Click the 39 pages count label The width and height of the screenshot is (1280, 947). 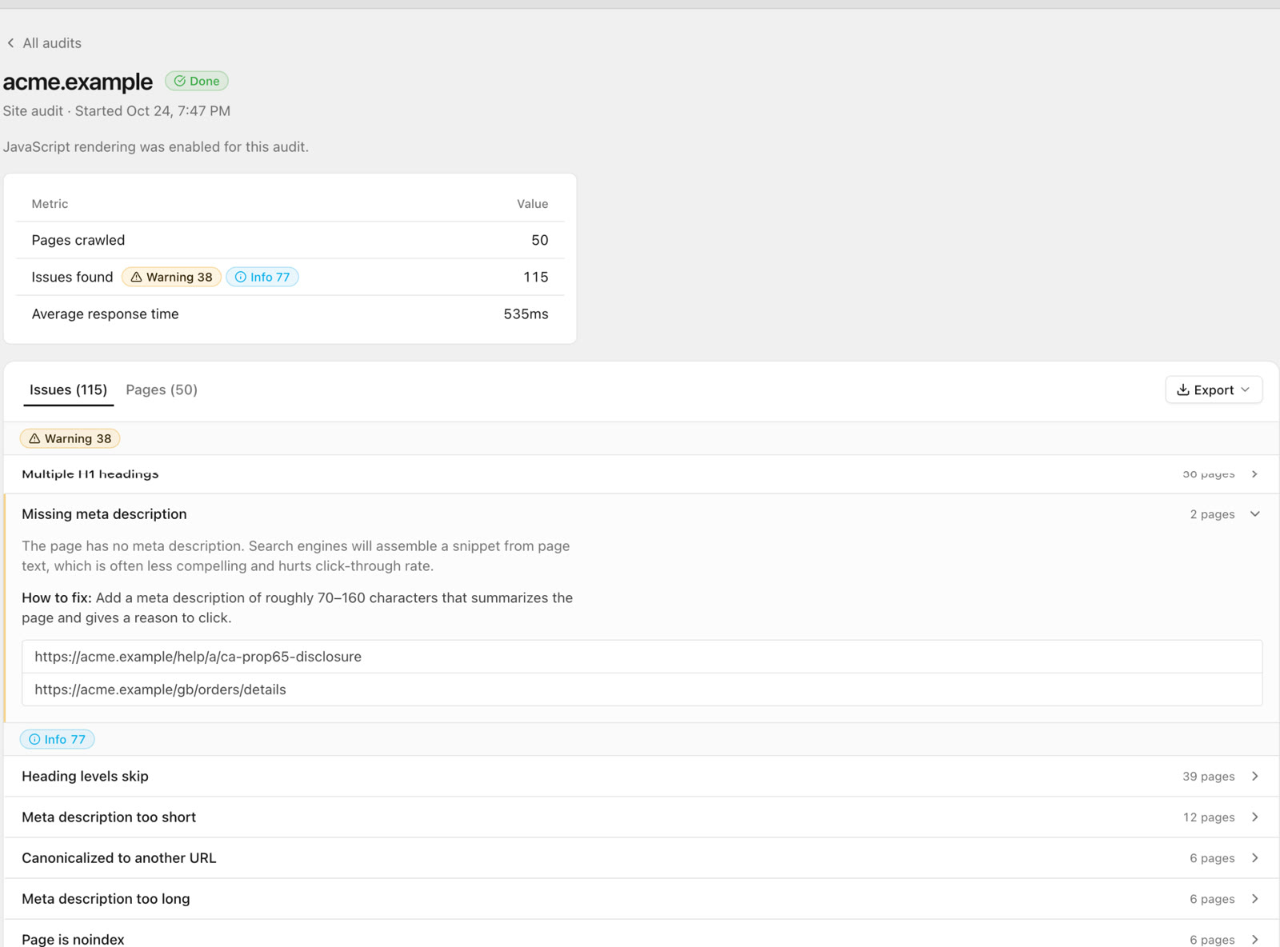(x=1209, y=777)
